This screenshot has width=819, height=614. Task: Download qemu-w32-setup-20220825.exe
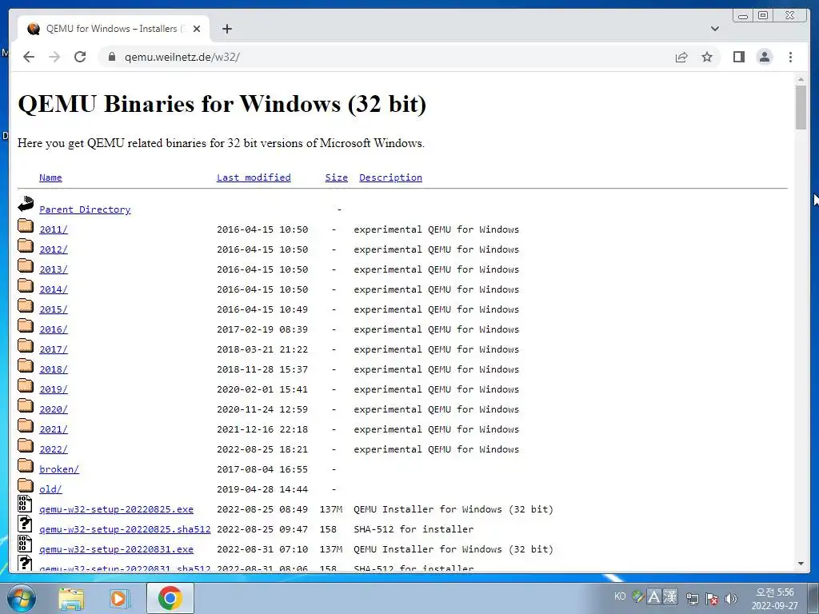117,509
